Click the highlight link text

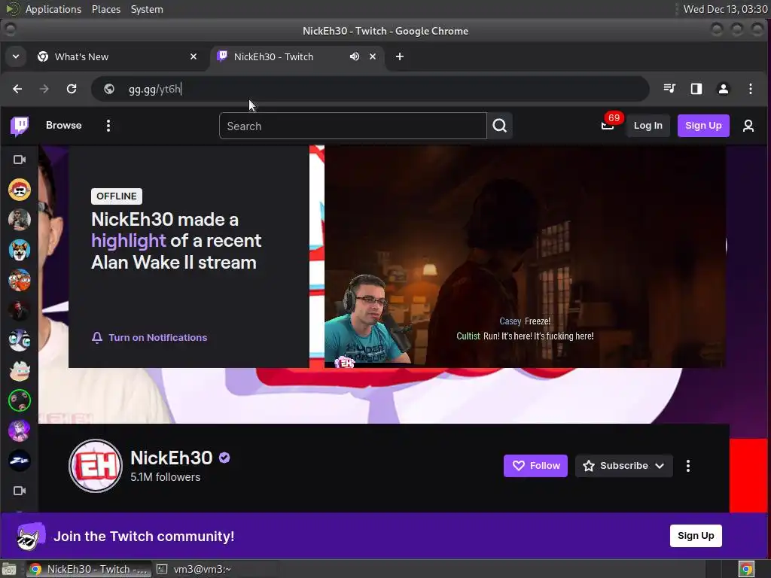128,241
